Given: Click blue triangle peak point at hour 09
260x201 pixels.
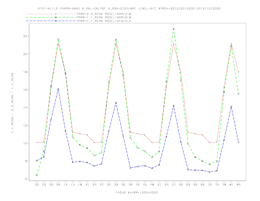Looking at the screenshot, I should coord(58,89).
